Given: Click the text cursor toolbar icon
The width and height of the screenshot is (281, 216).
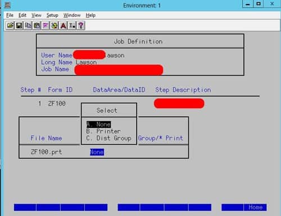Looking at the screenshot, I should point(72,25).
